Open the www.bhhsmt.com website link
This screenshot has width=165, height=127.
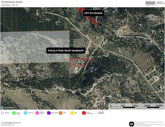pos(8,125)
